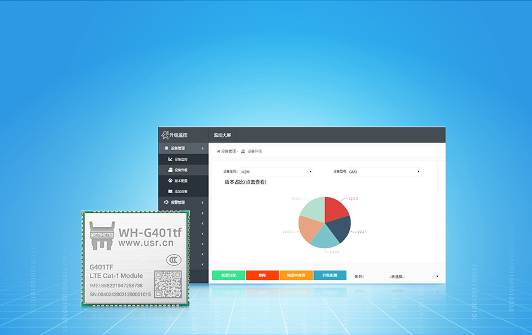Click the 升级监控 logo icon

165,135
